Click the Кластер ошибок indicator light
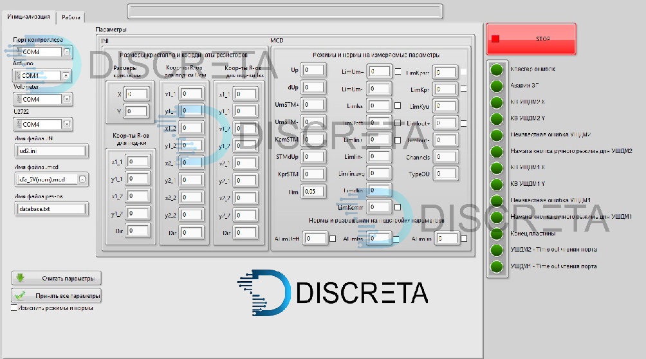Viewport: 646px width, 359px height. click(x=496, y=69)
